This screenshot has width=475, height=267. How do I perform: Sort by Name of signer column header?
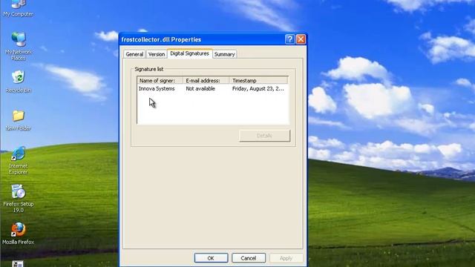160,81
